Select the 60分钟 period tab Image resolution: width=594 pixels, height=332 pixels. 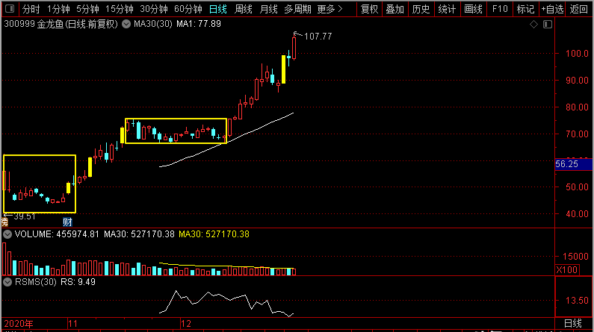pos(188,10)
